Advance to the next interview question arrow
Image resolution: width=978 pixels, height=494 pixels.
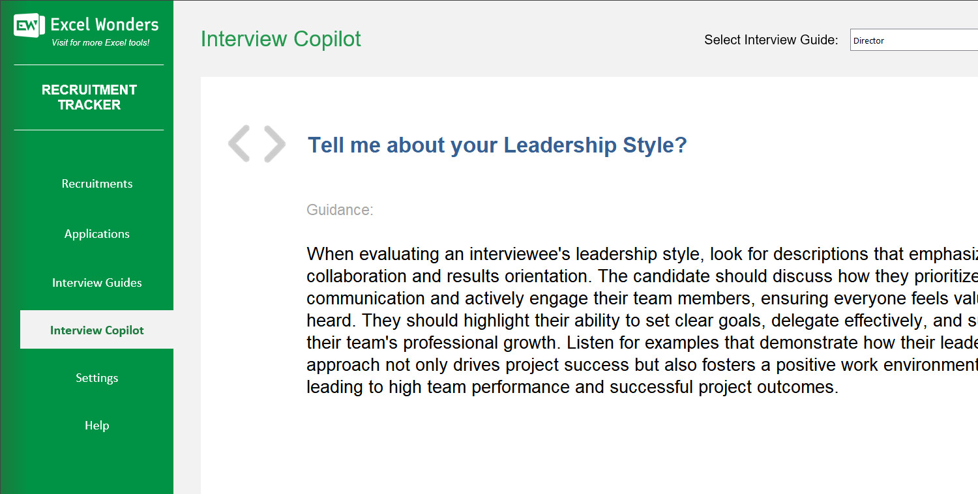[x=274, y=143]
